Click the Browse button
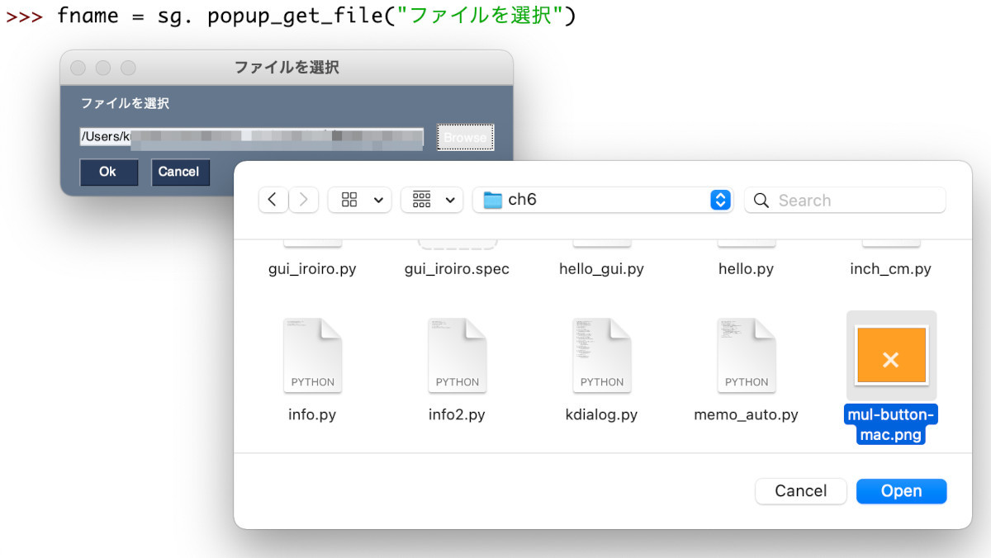 465,137
